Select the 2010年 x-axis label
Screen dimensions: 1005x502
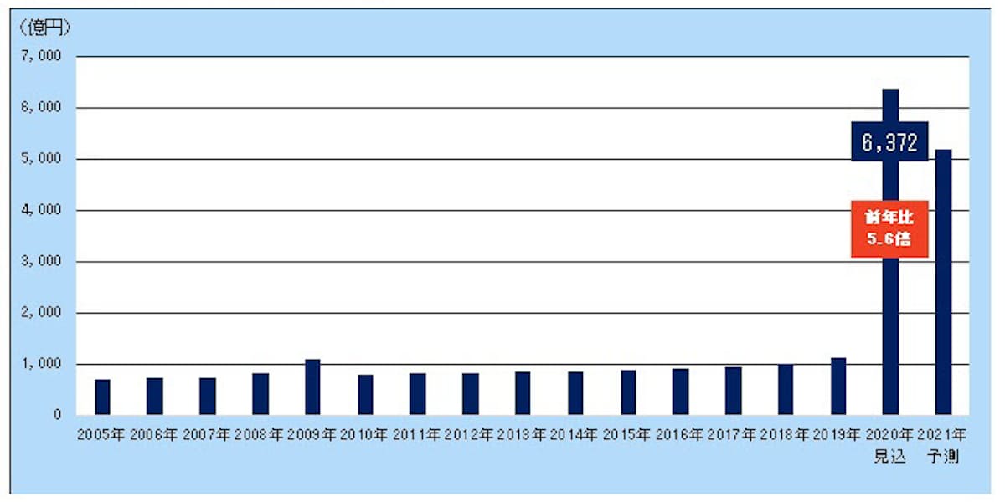(364, 435)
